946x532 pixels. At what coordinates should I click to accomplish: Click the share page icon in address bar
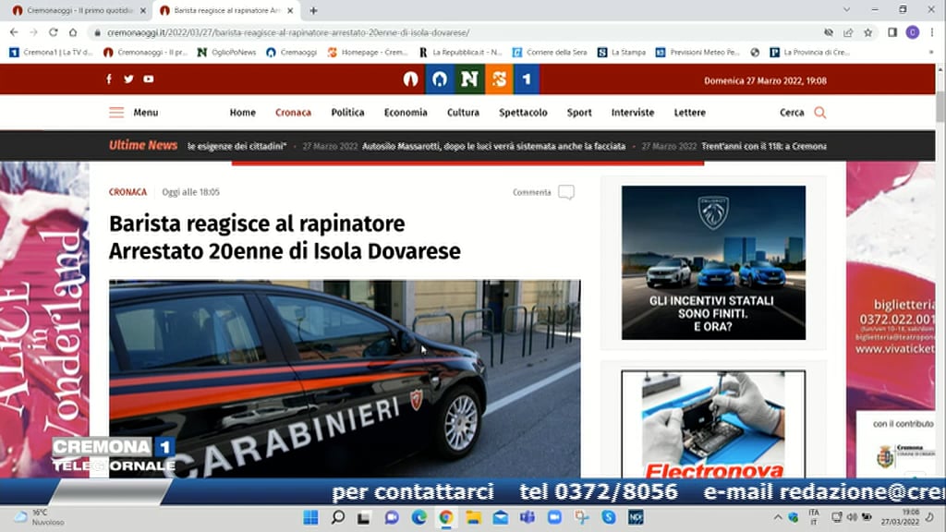[x=848, y=32]
